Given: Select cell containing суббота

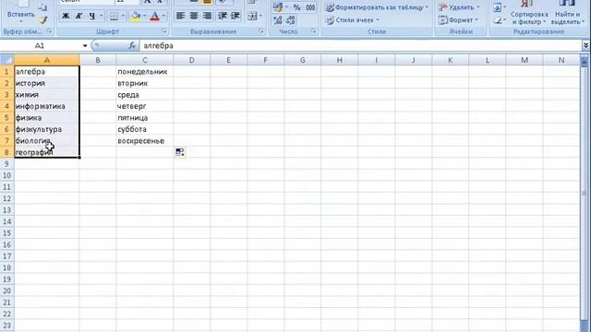Looking at the screenshot, I should tap(145, 129).
